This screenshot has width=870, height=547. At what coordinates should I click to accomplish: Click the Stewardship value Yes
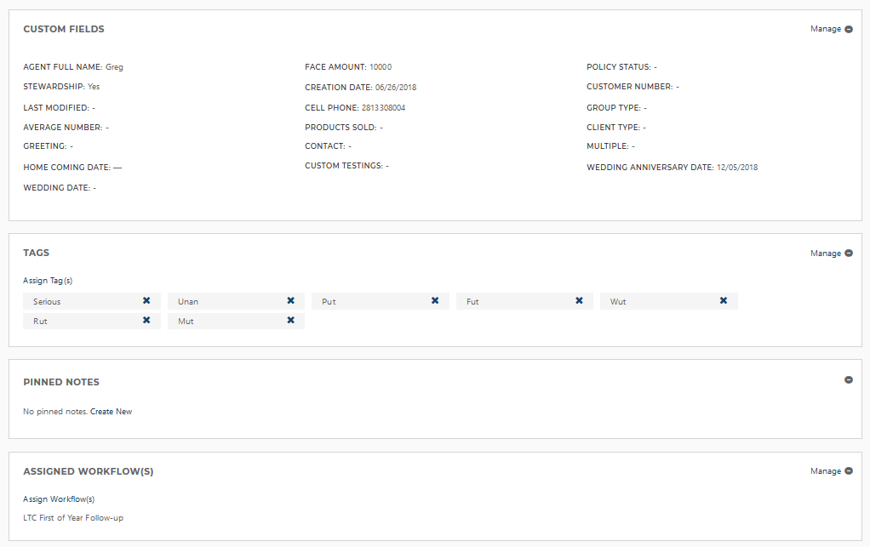pyautogui.click(x=94, y=87)
